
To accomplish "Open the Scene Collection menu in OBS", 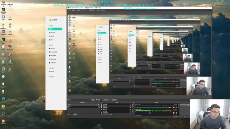I will pos(92,10).
